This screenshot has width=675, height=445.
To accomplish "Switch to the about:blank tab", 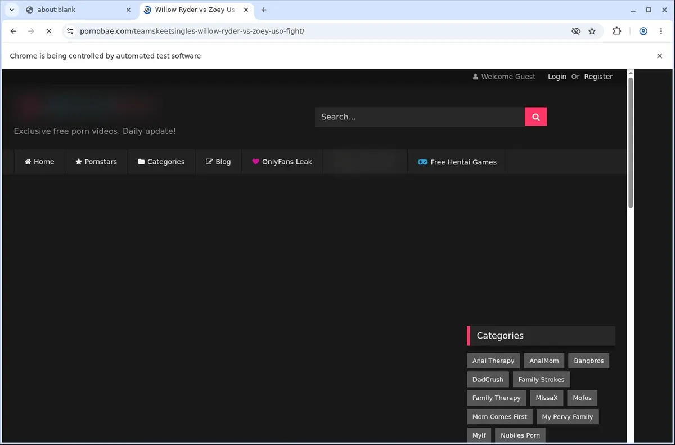I will (x=79, y=10).
